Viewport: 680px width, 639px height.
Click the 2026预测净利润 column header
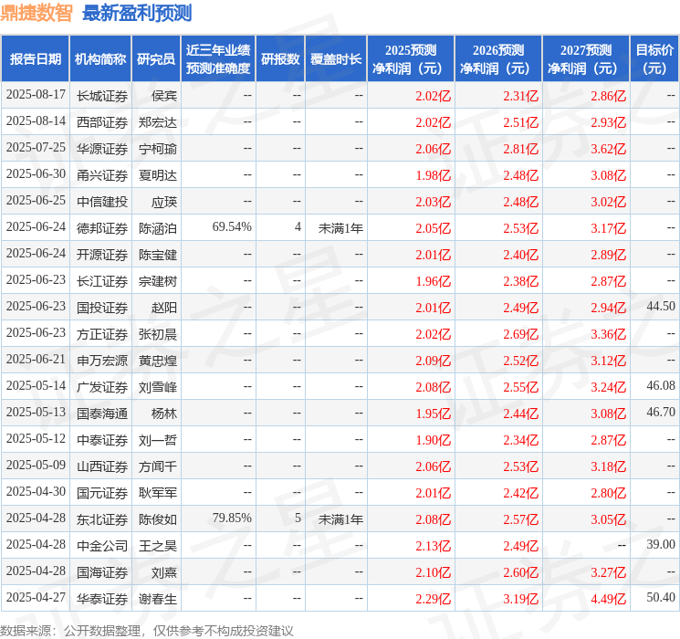pyautogui.click(x=498, y=59)
